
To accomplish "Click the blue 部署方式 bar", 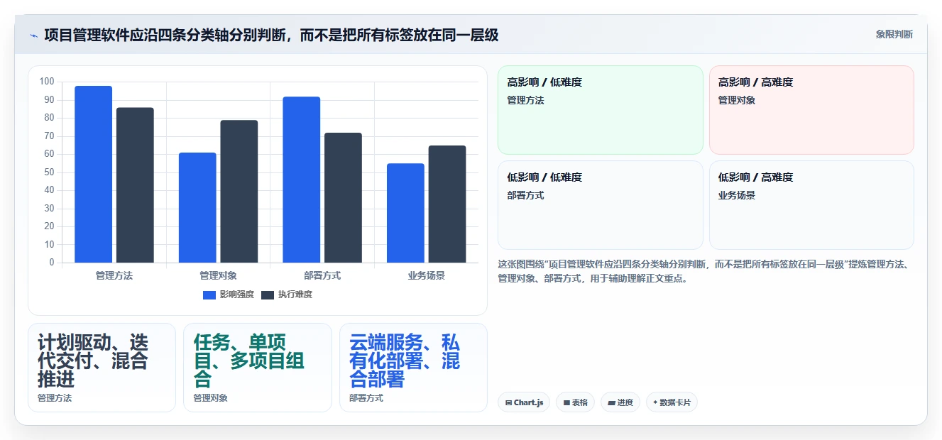I will coord(302,180).
